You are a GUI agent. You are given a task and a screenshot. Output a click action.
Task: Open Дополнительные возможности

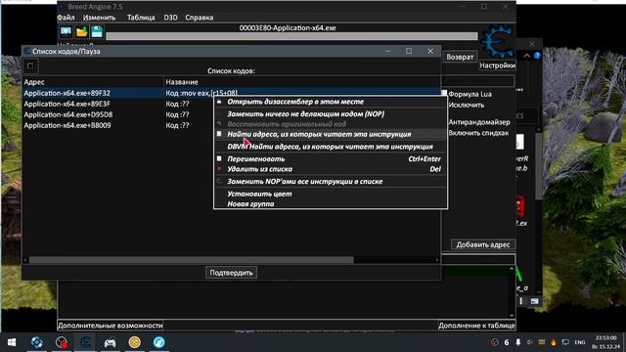tap(111, 326)
